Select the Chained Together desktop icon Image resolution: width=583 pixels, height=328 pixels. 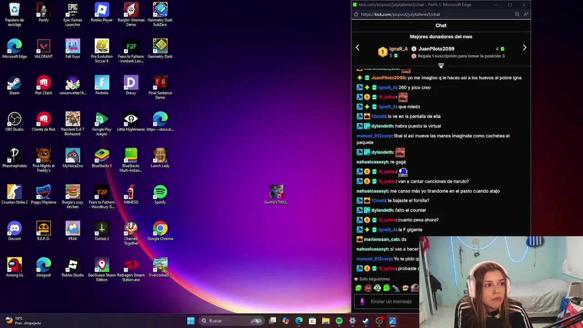pos(131,233)
